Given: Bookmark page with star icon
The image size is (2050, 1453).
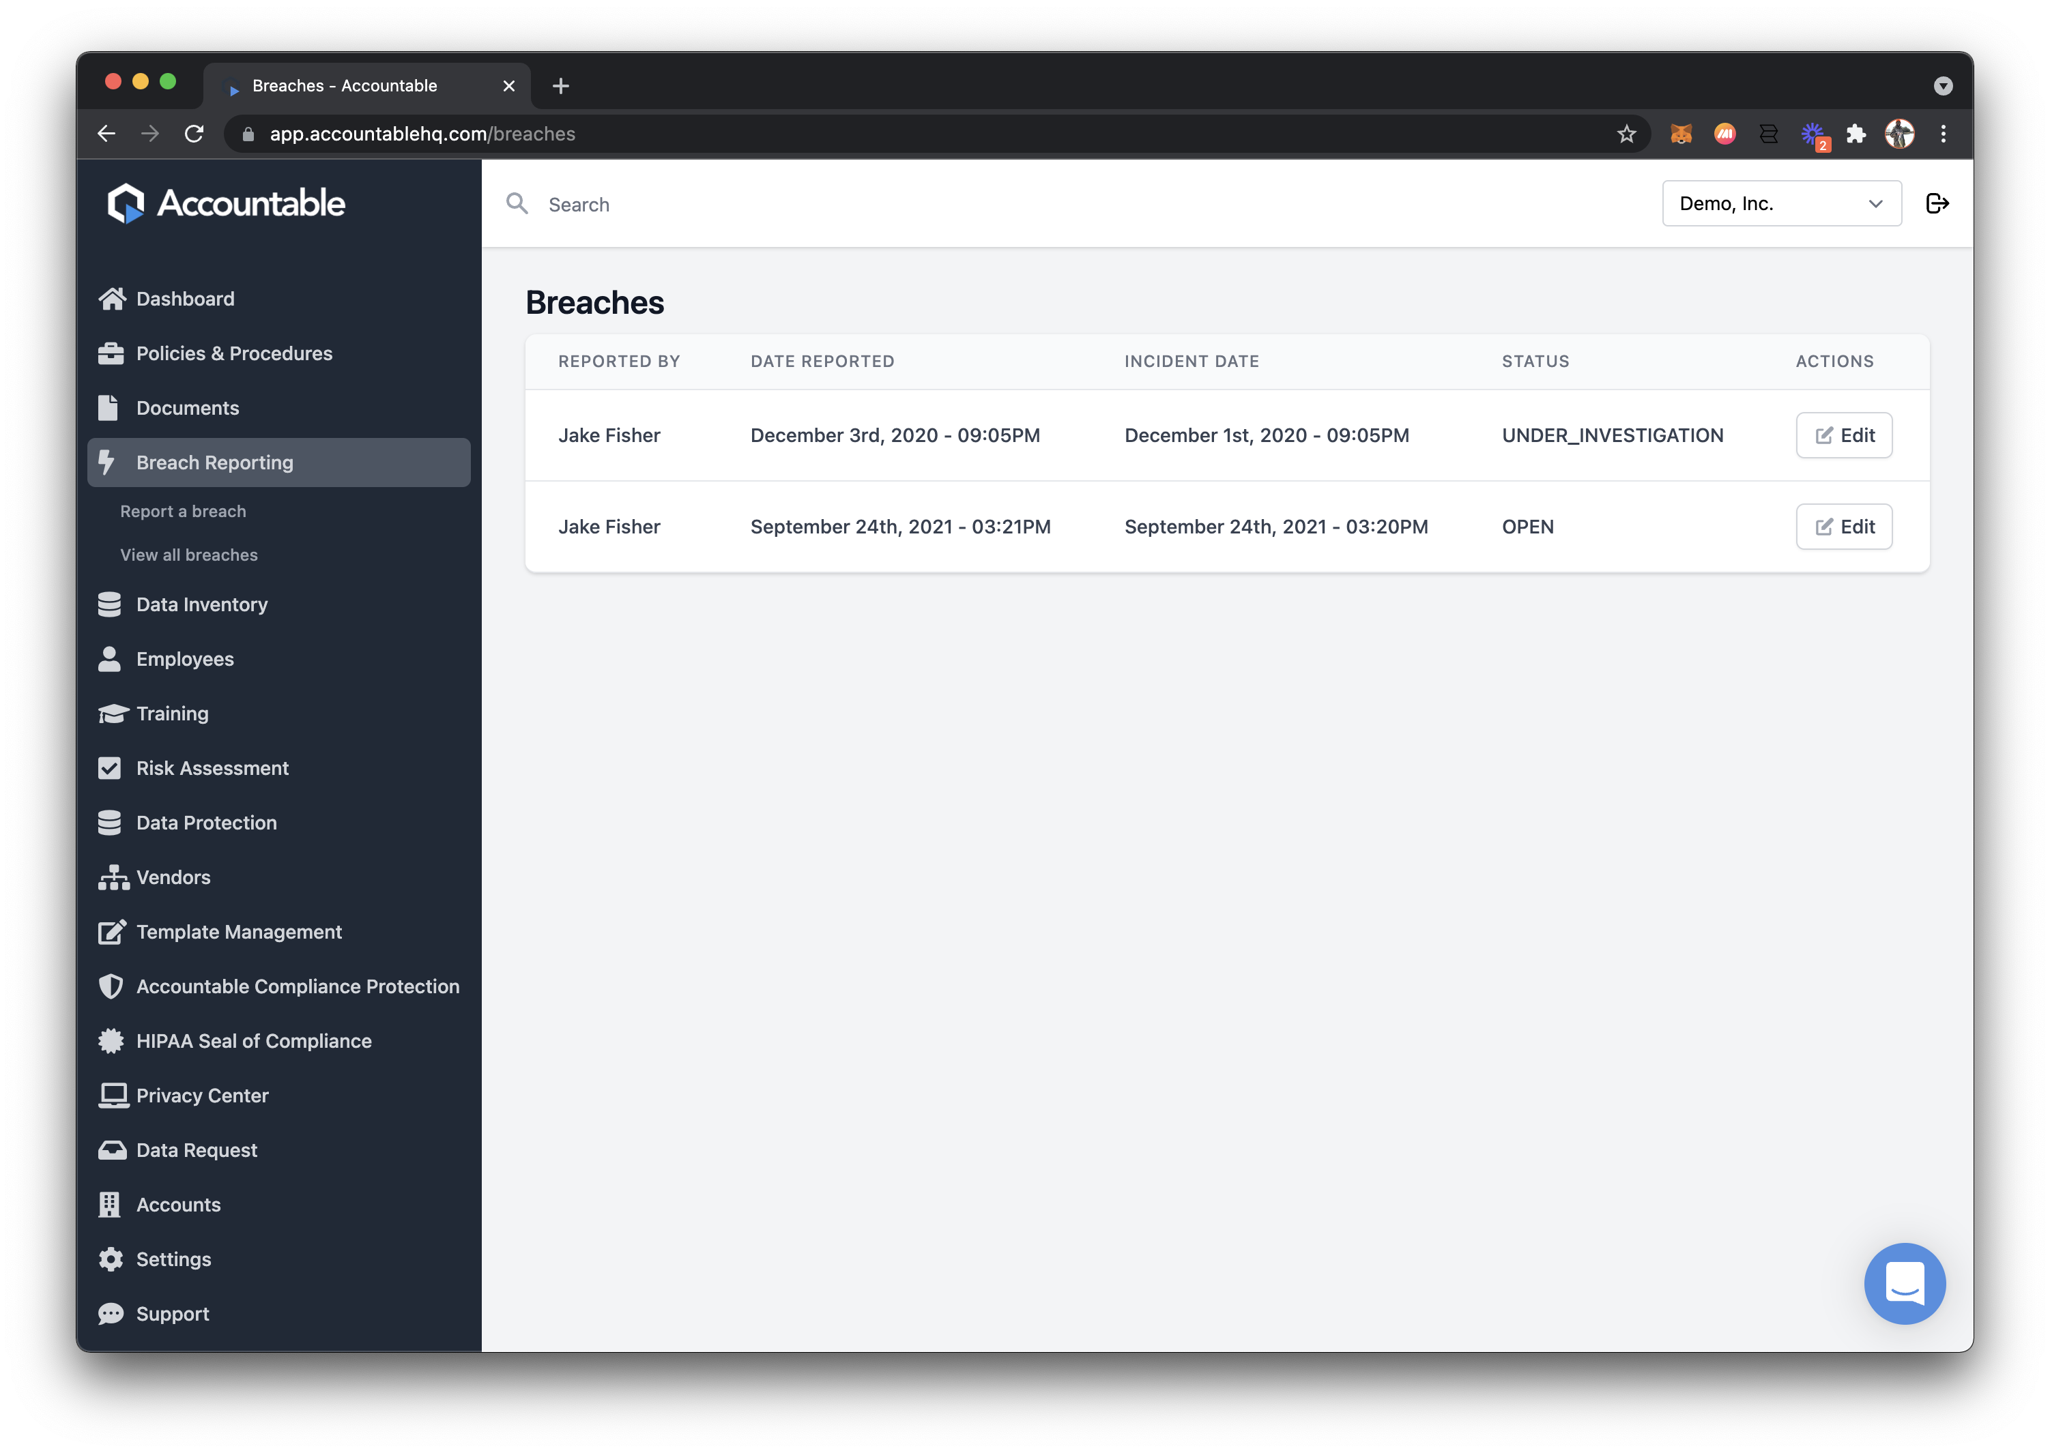Looking at the screenshot, I should 1626,134.
